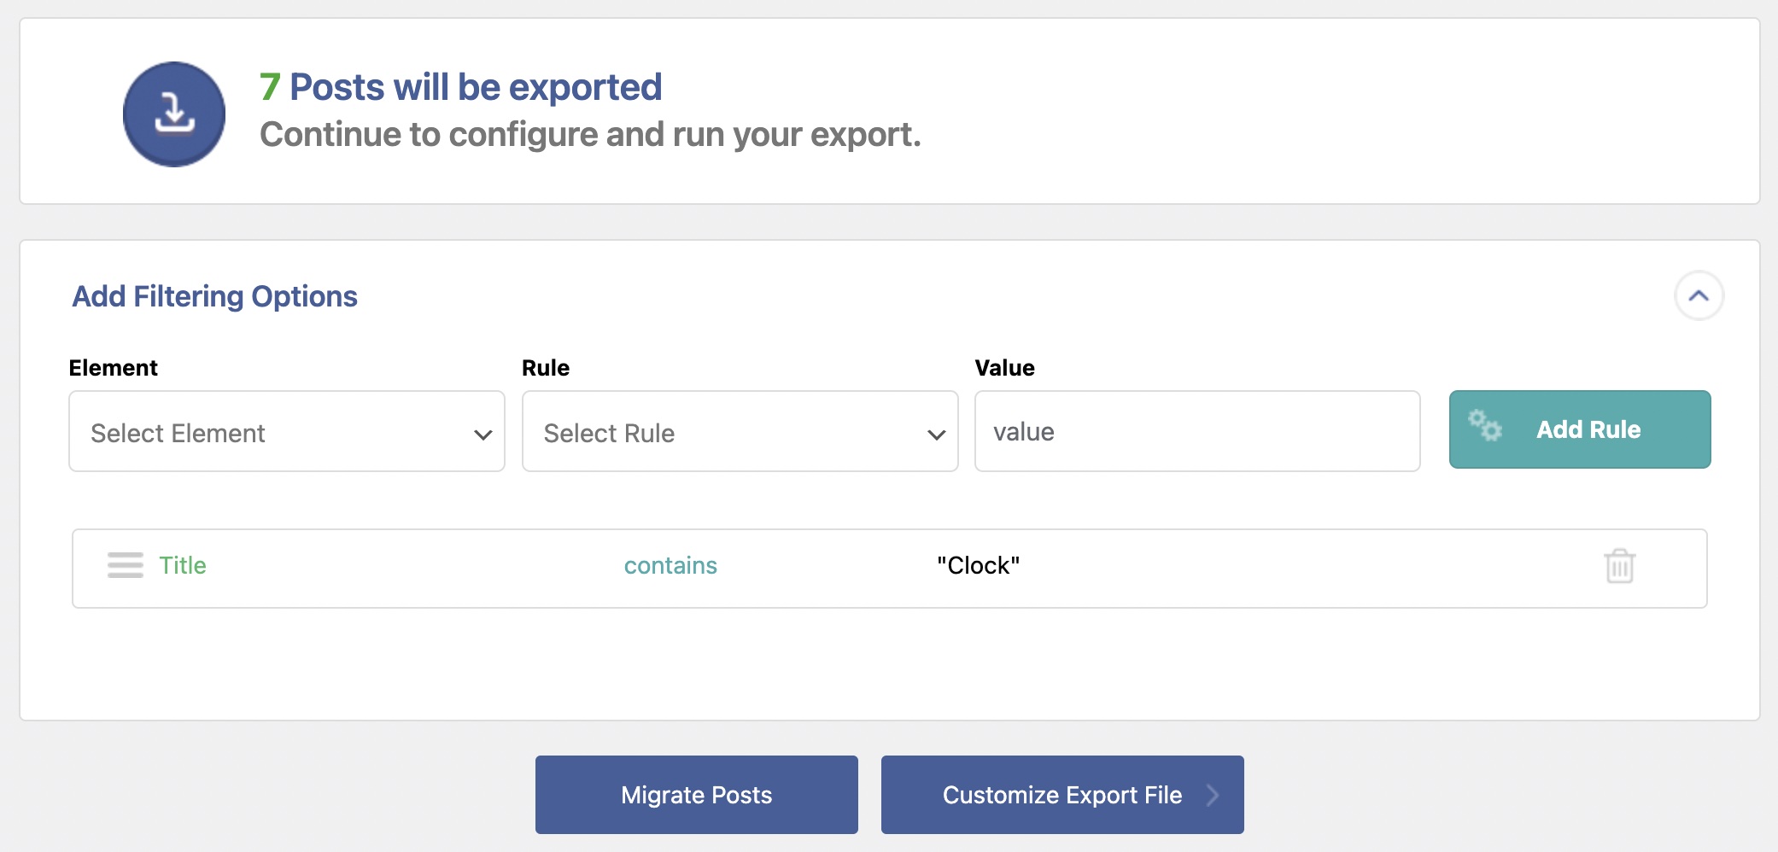Click the Title element in the filter rule

[x=183, y=565]
